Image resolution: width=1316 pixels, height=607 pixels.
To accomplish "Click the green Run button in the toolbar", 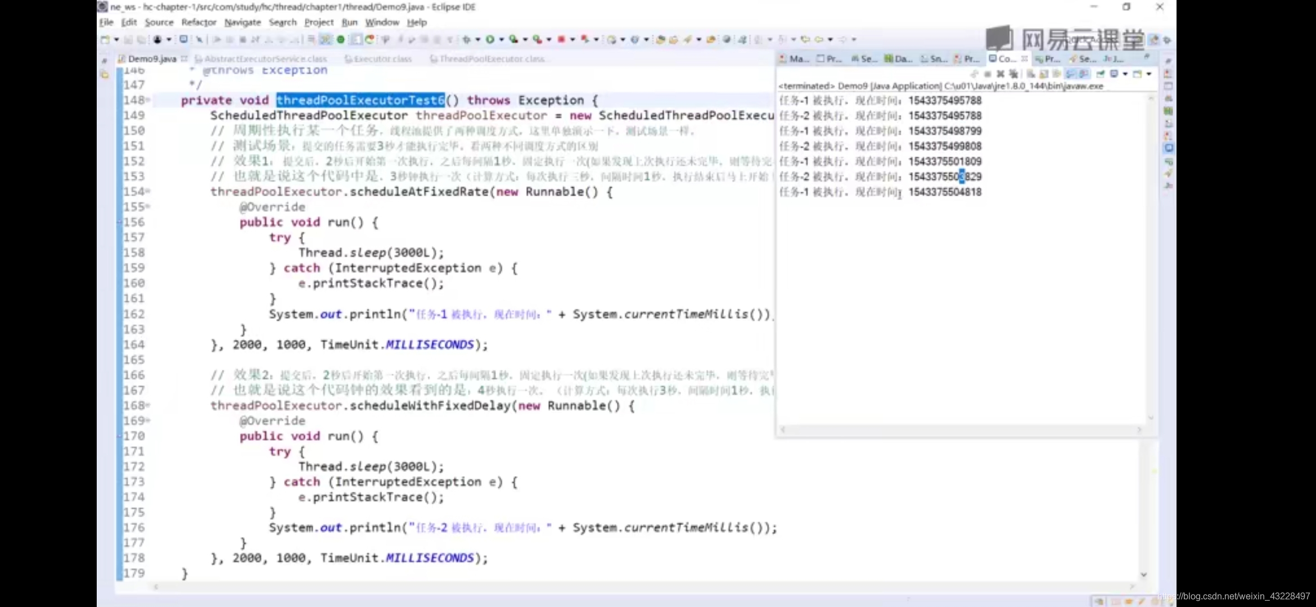I will coord(490,39).
